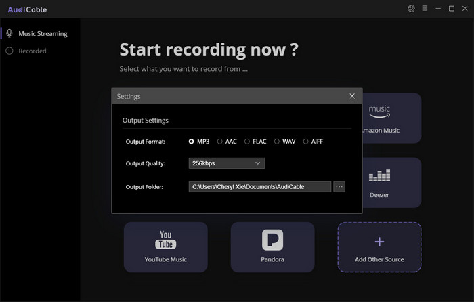This screenshot has height=302, width=474.
Task: Browse for output folder with ellipsis button
Action: [339, 186]
